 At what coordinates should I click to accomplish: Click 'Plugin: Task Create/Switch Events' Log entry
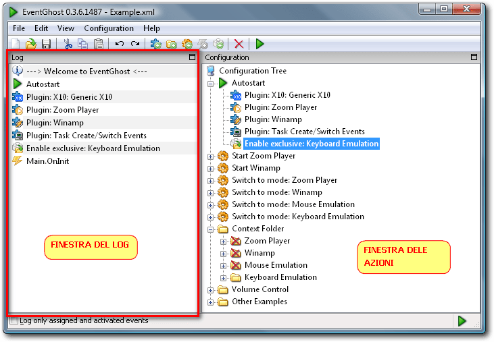87,136
